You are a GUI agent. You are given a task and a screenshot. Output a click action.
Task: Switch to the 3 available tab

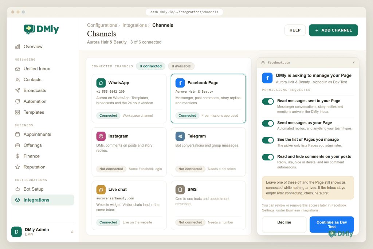[x=181, y=66]
